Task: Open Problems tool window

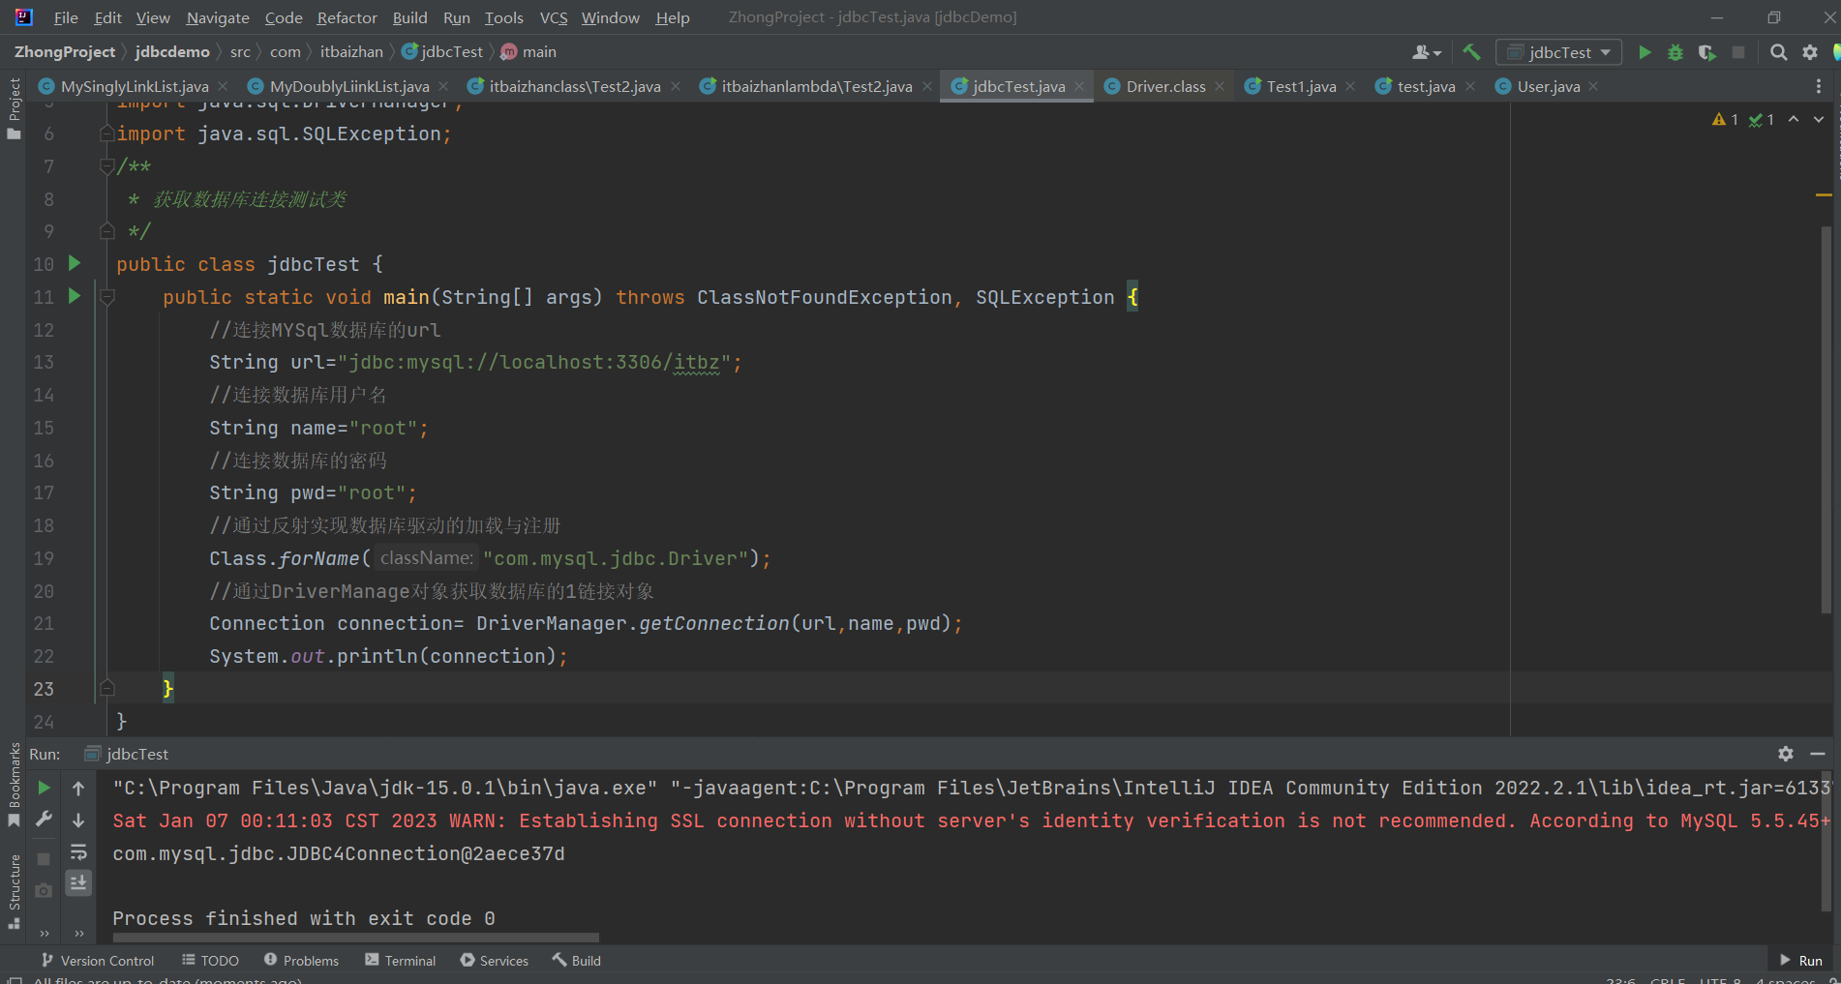Action: coord(301,961)
